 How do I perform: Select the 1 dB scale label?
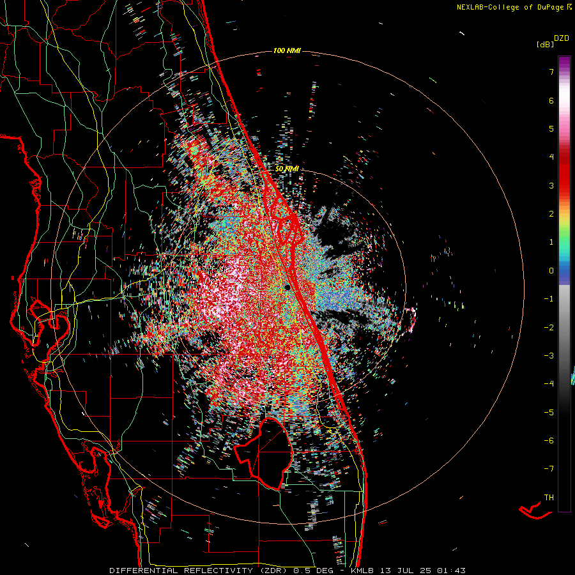tap(551, 242)
